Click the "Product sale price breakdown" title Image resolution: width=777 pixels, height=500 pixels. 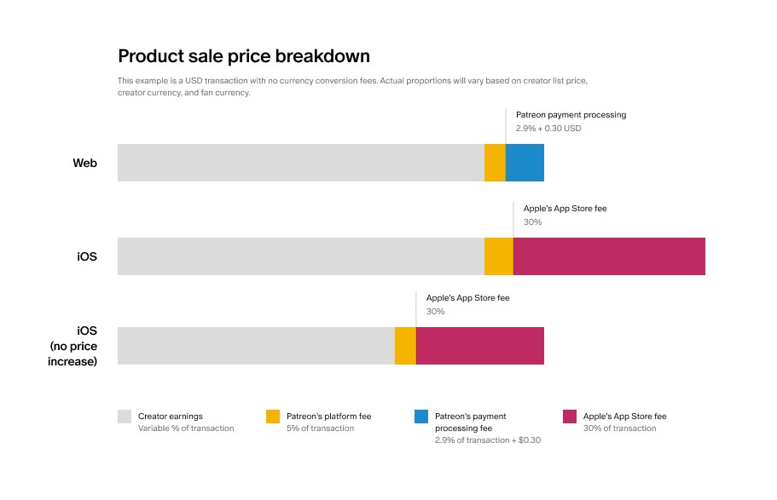click(244, 56)
